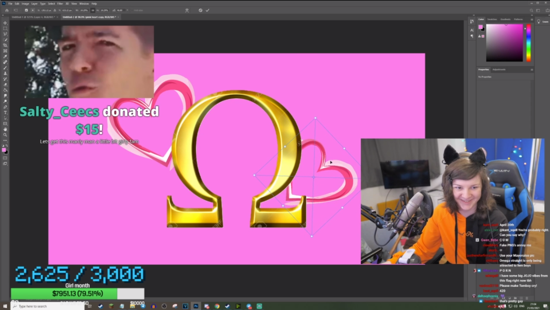Open the workspace switcher dropdown
Viewport: 550px width, 310px height.
click(538, 11)
